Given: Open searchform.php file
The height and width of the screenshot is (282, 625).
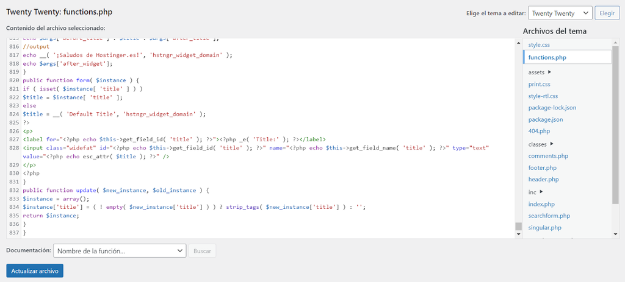Looking at the screenshot, I should 549,216.
